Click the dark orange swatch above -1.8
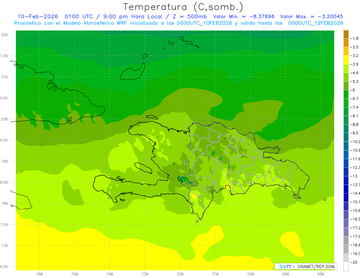Screen dimensions: 360x278 click(346, 34)
